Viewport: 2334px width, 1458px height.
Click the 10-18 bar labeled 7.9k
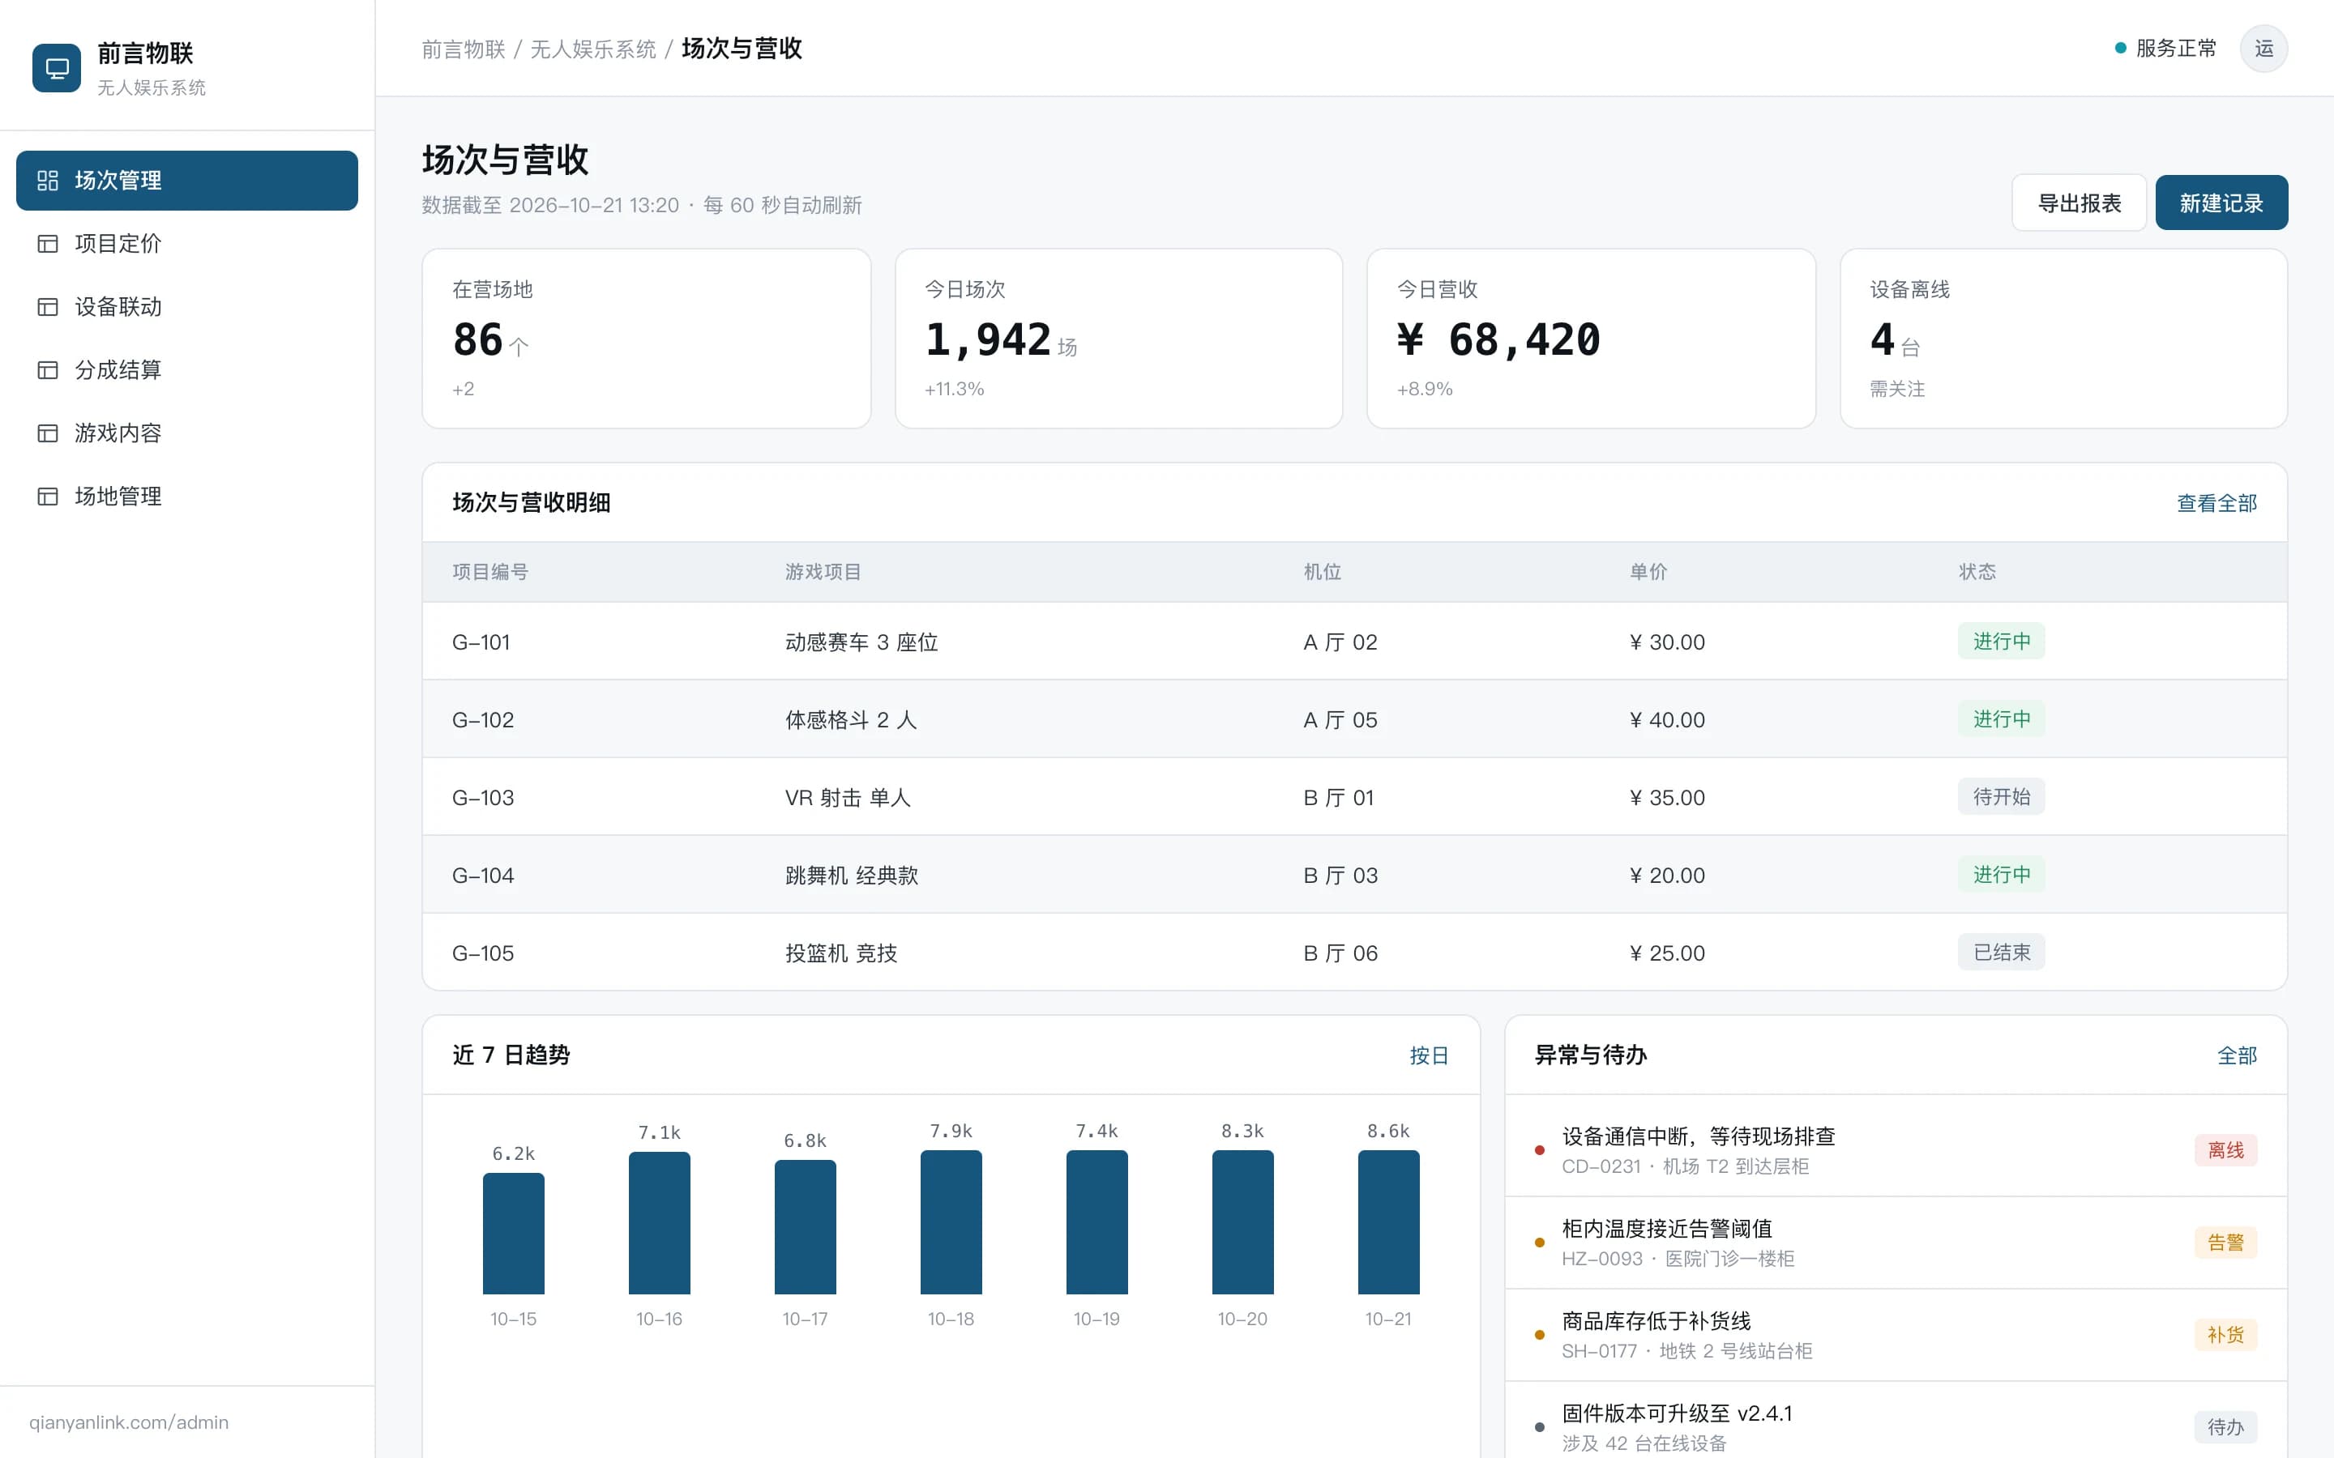click(x=951, y=1221)
